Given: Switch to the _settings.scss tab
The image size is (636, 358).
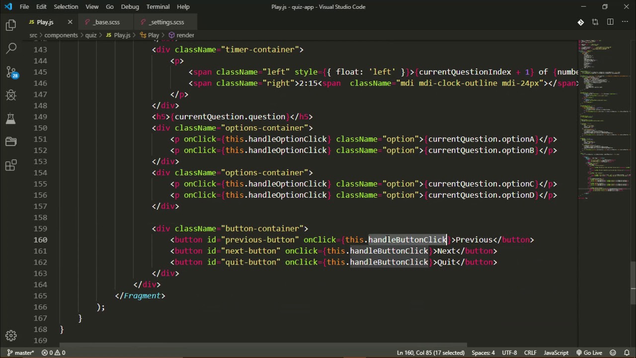Looking at the screenshot, I should [166, 22].
